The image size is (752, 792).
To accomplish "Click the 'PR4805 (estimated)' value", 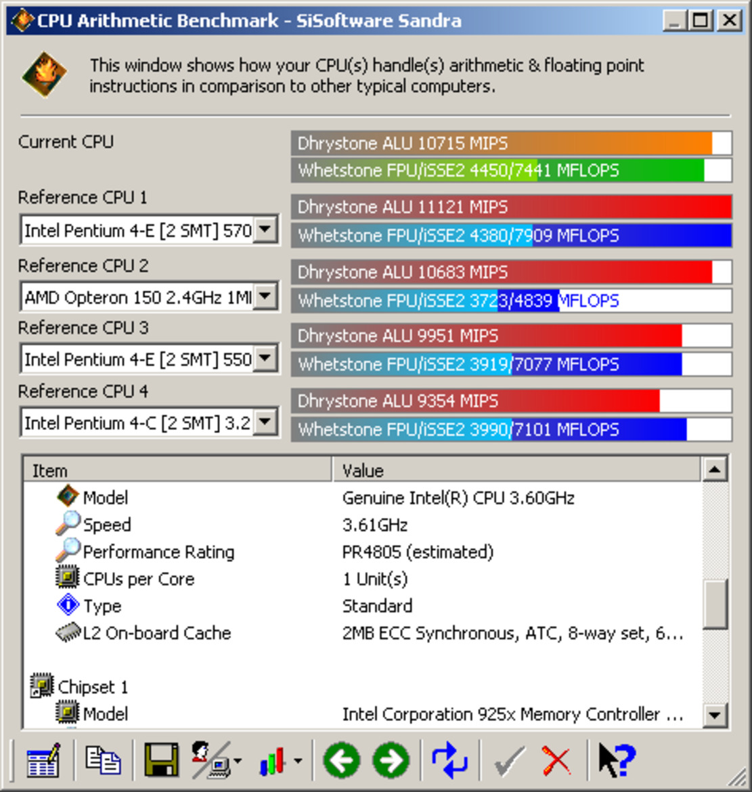I will click(418, 552).
